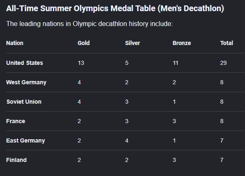245x176 pixels.
Task: Select the France nation cell
Action: point(16,121)
